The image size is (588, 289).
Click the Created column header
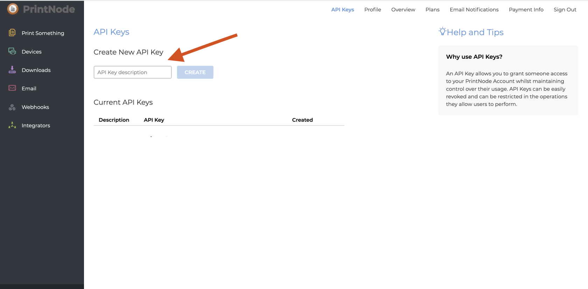pos(302,120)
